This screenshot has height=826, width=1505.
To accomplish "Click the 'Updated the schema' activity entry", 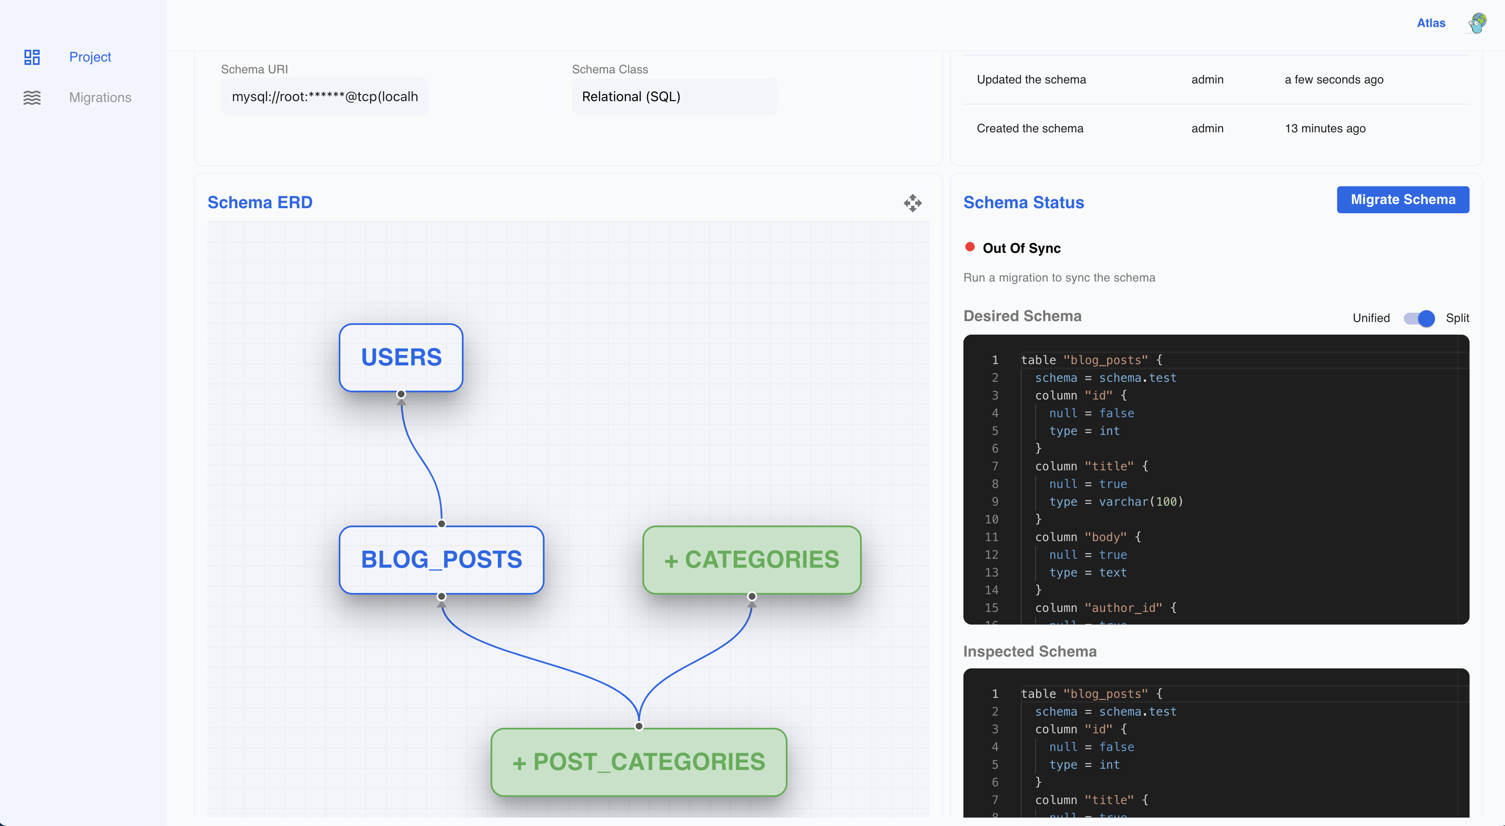I will coord(1031,79).
